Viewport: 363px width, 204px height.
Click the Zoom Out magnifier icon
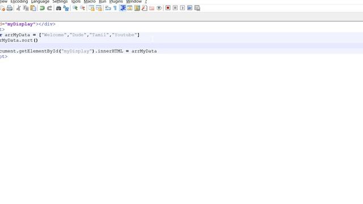[x=82, y=8]
